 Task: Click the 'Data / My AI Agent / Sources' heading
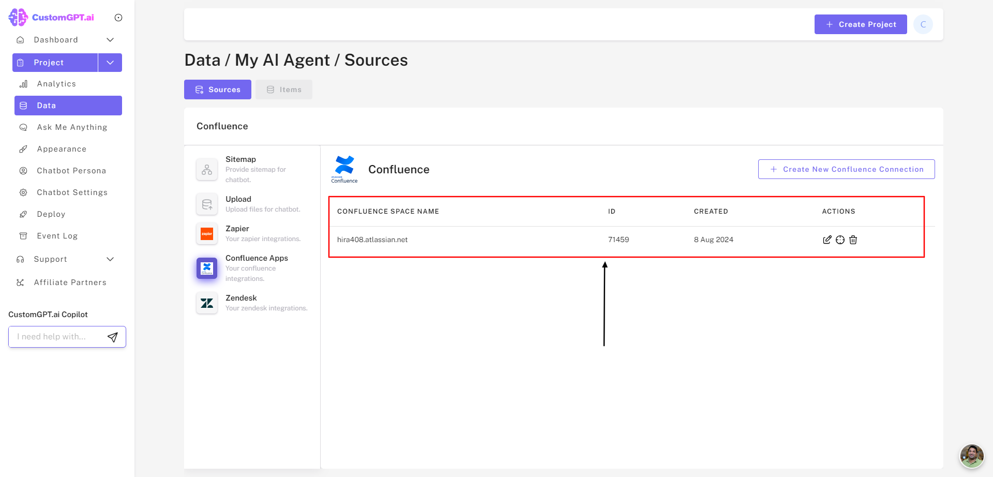tap(296, 60)
